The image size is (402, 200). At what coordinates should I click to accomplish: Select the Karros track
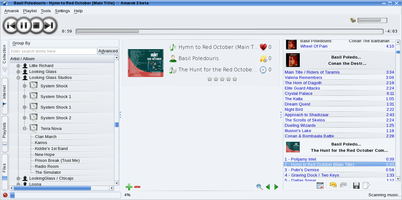(41, 143)
